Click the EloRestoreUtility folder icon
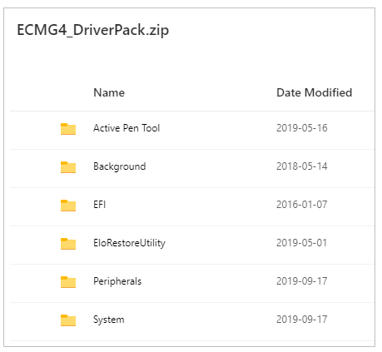382x352 pixels. coord(68,244)
